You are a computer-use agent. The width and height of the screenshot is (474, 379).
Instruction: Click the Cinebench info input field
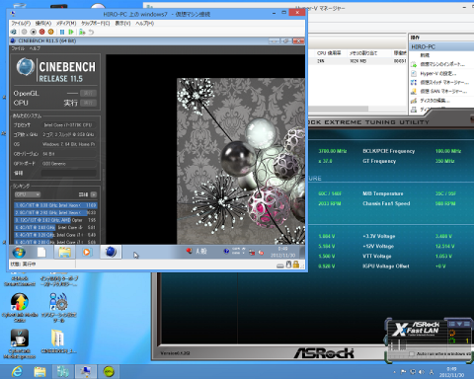click(69, 173)
